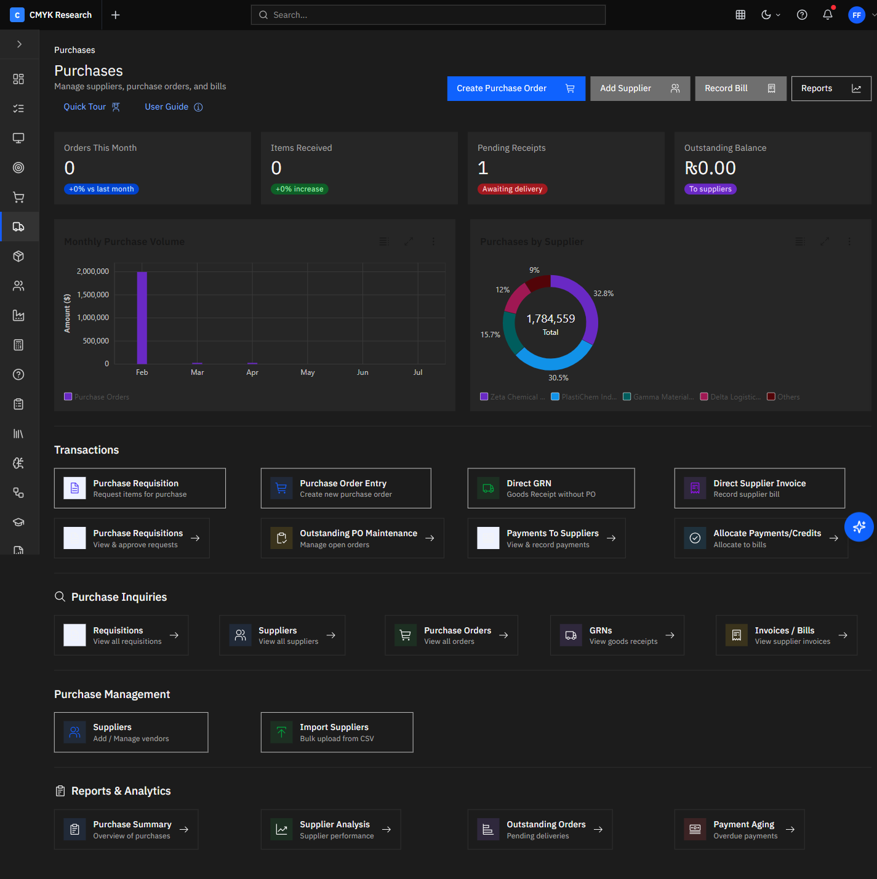
Task: Open Supplier Analysis report card
Action: coord(331,830)
